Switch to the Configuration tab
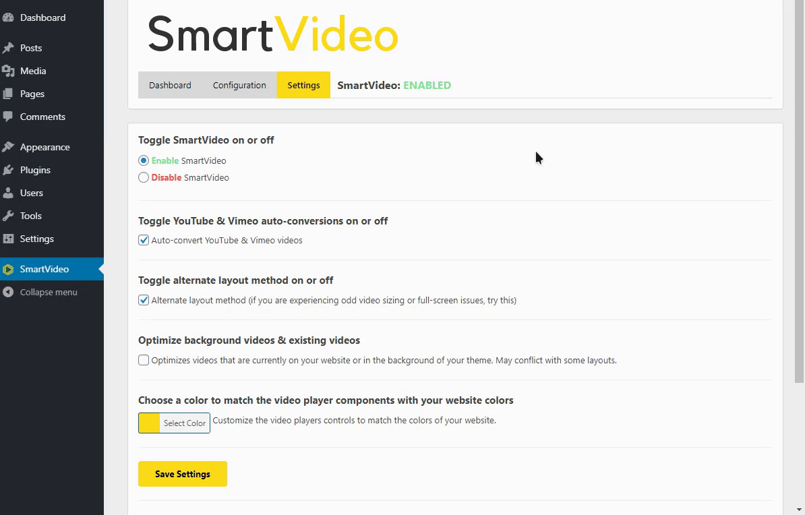This screenshot has height=515, width=805. [239, 85]
